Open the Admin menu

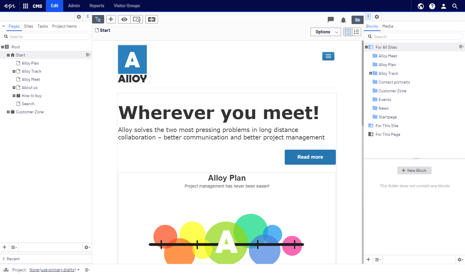[x=74, y=6]
